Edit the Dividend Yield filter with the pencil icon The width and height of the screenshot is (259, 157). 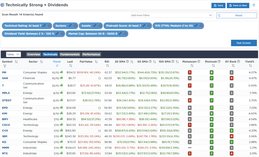pyautogui.click(x=57, y=34)
